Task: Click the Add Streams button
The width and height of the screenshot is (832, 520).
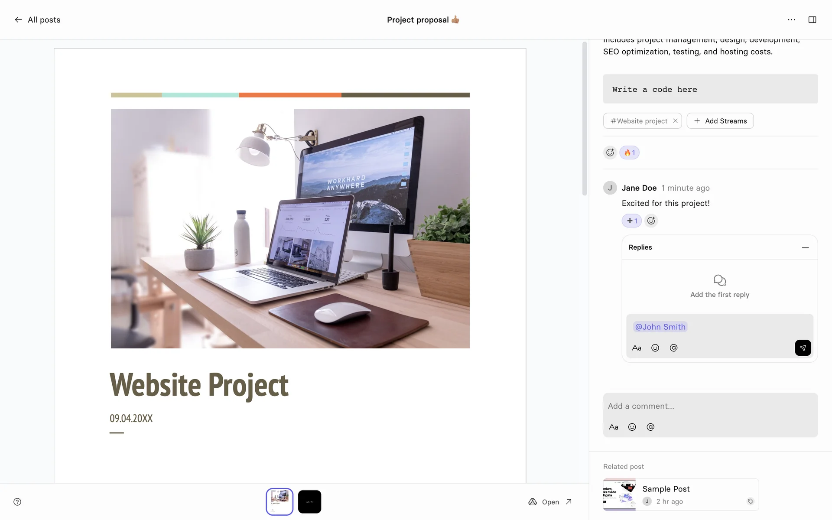Action: pyautogui.click(x=720, y=121)
